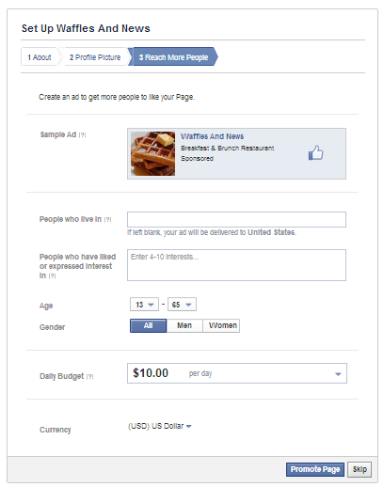Click the help icon after expressed interest in
This screenshot has height=487, width=384.
pos(52,276)
